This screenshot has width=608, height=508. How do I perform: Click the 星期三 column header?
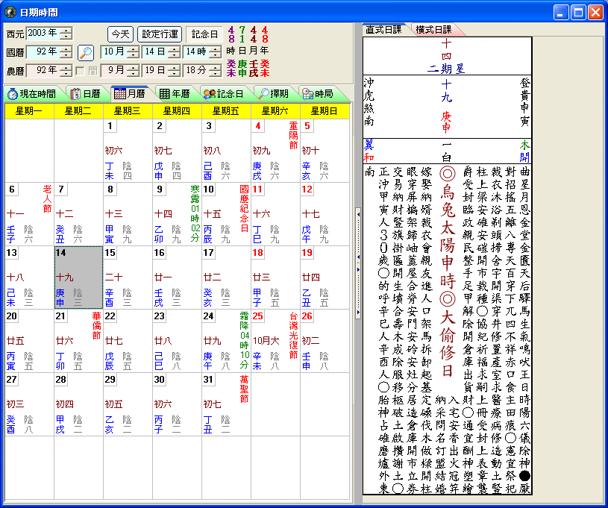[128, 111]
